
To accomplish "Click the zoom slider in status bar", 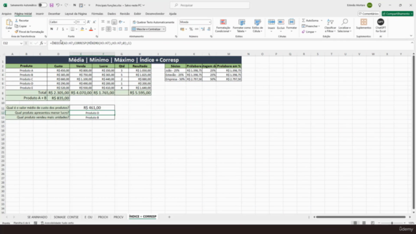I will point(392,223).
